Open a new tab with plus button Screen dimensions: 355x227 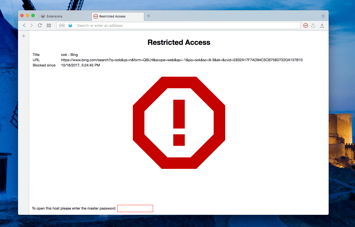[x=148, y=16]
